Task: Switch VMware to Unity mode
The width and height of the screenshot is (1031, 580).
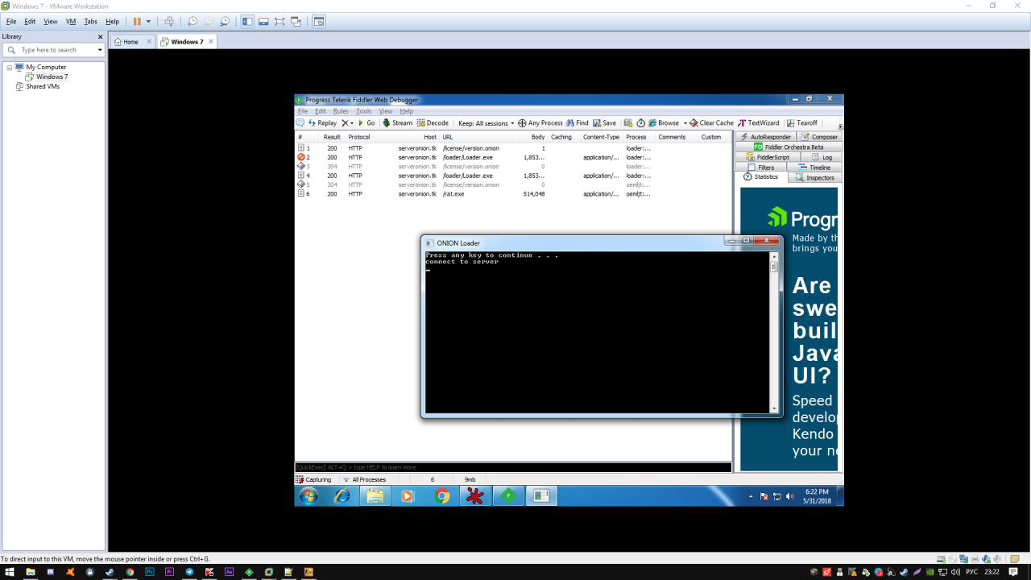Action: point(296,22)
